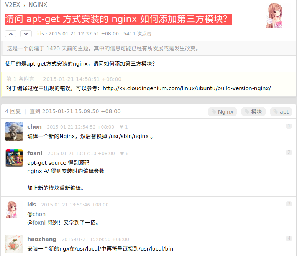The image size is (297, 256).
Task: Select the Nginx tag
Action: (x=222, y=112)
